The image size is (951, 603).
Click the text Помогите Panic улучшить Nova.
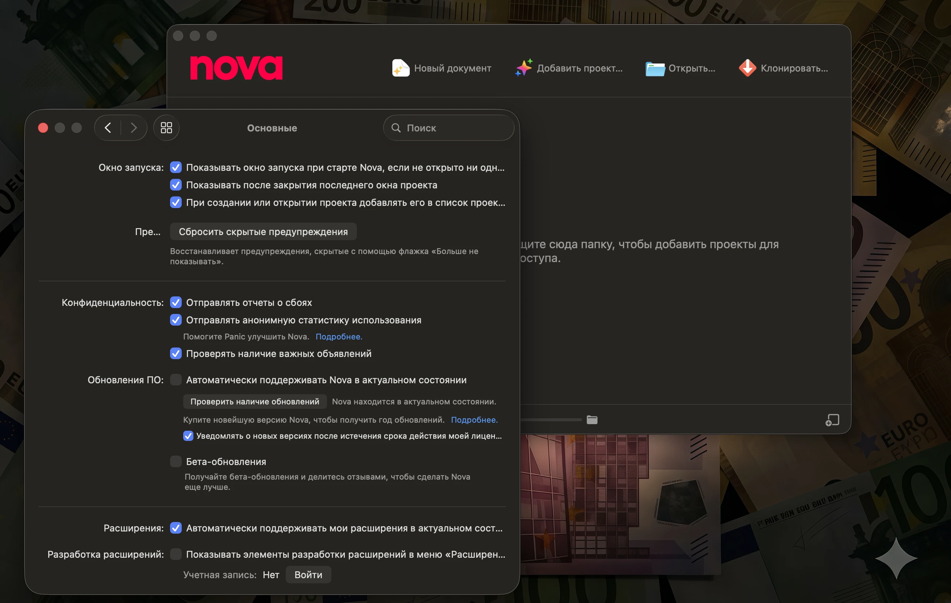(246, 337)
